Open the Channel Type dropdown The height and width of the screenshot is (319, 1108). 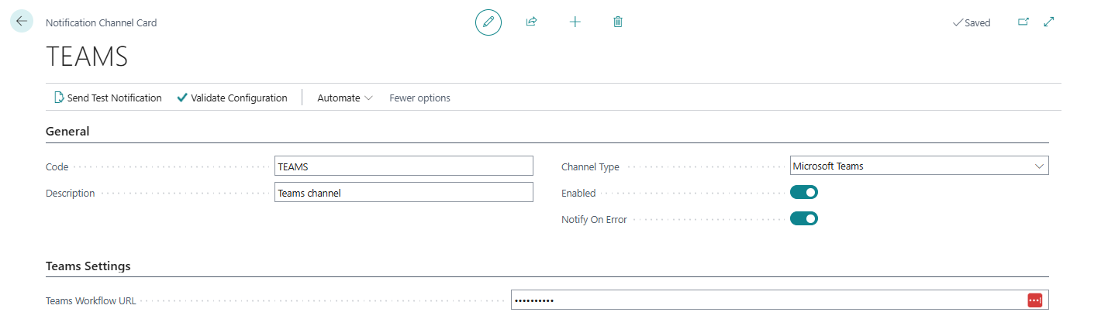919,166
